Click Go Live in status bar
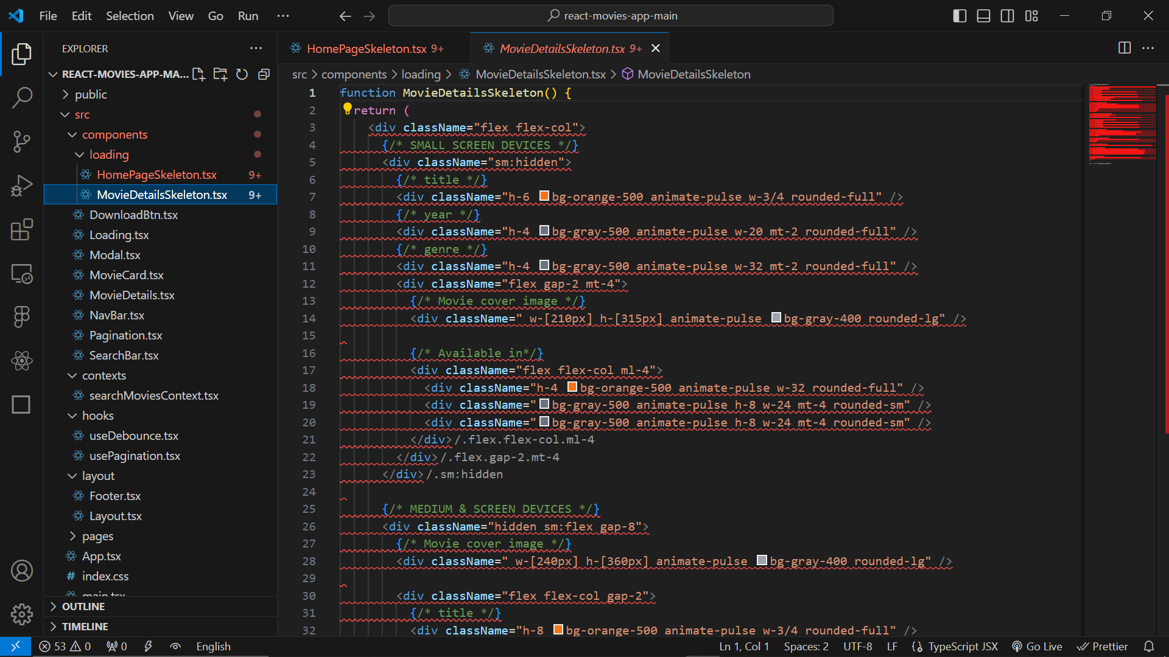 tap(1037, 647)
